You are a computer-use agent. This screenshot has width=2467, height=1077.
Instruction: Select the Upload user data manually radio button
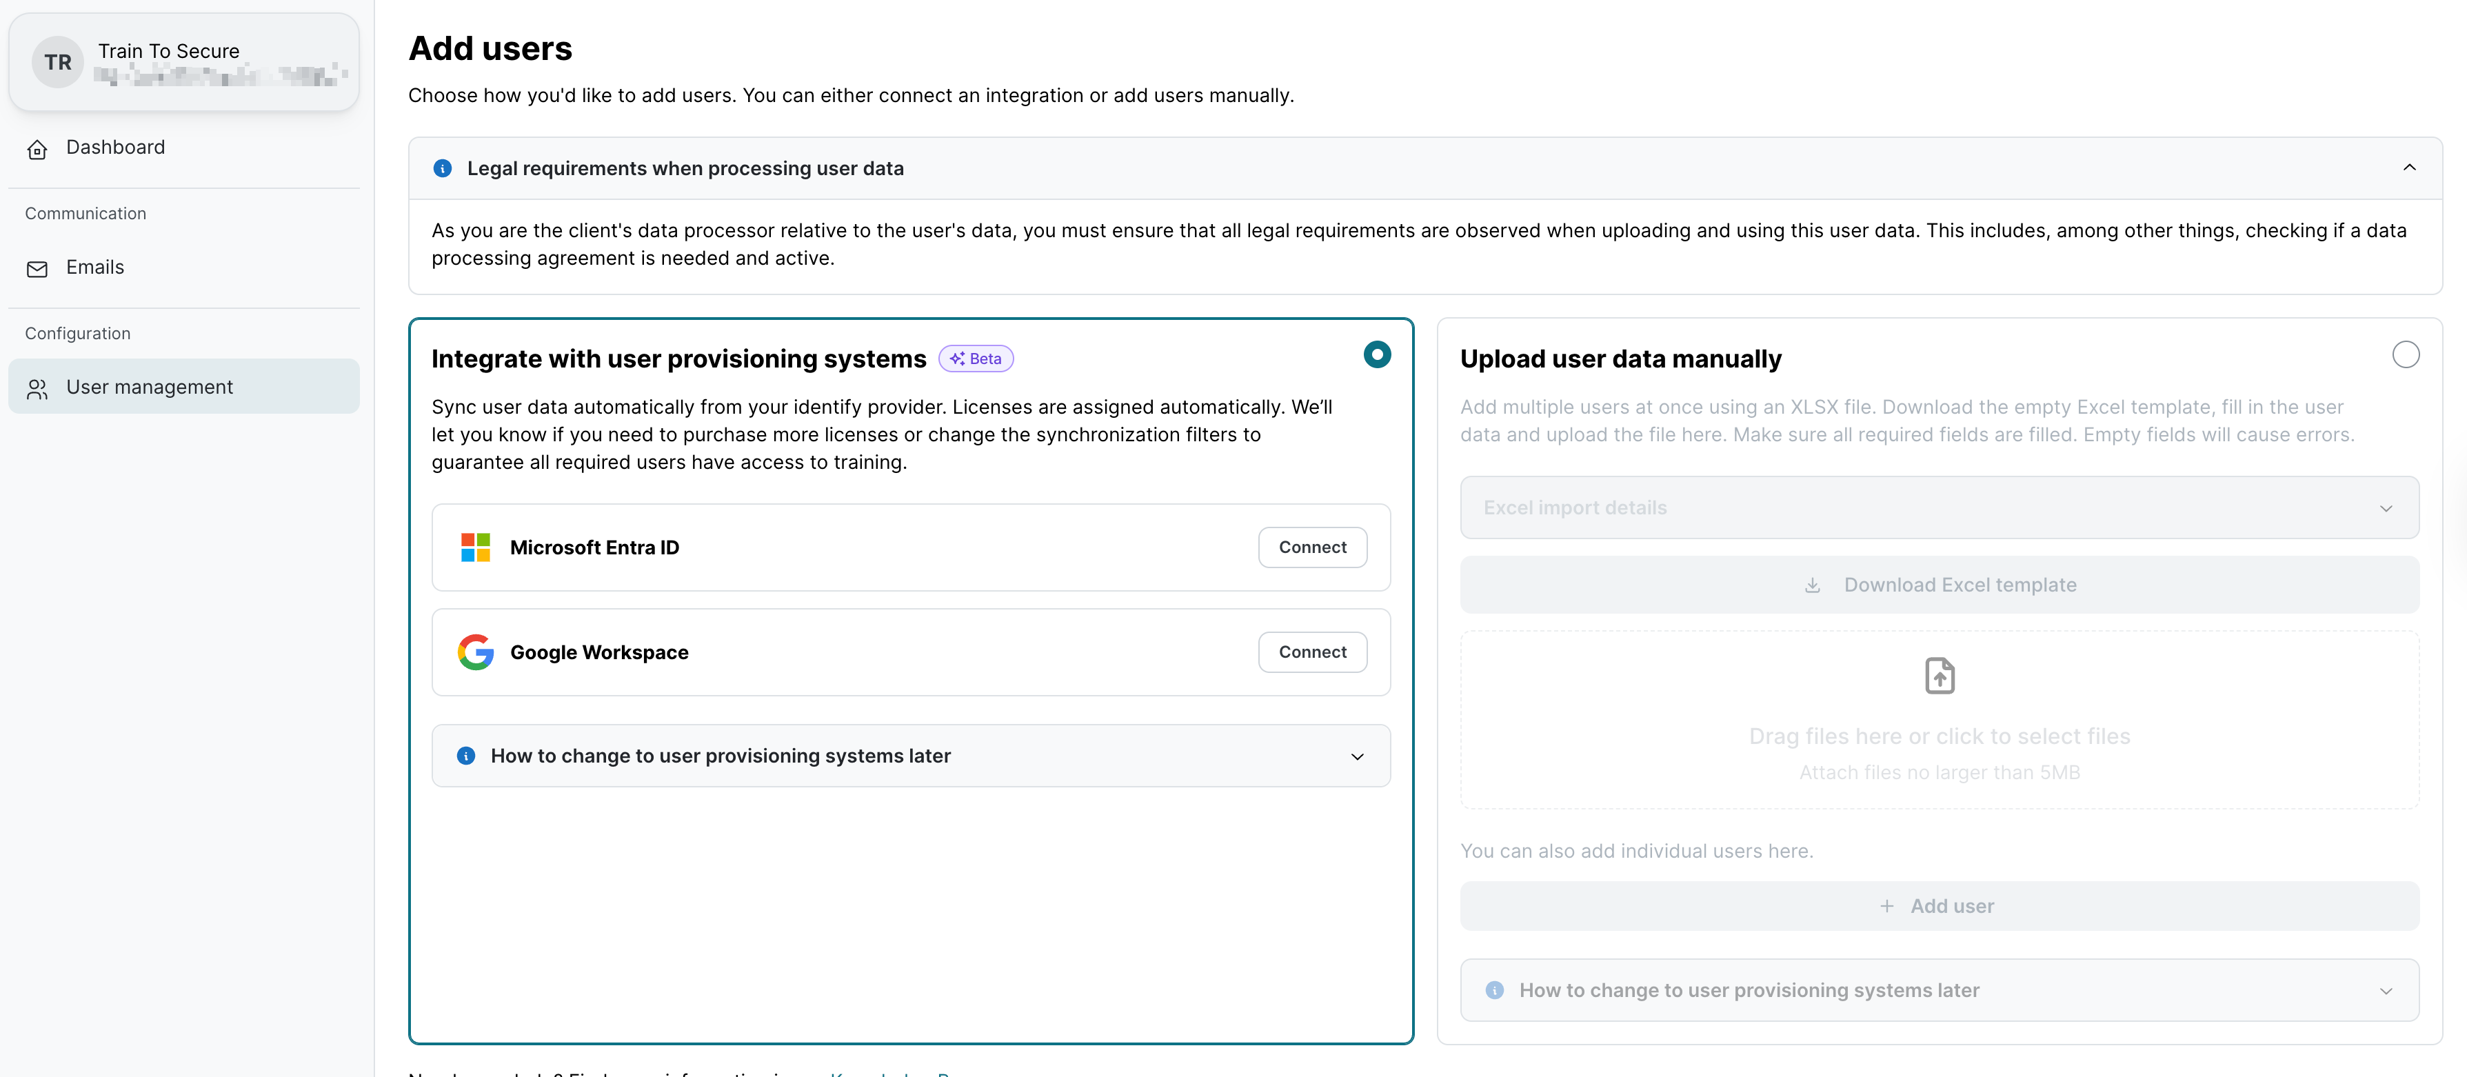click(x=2405, y=355)
